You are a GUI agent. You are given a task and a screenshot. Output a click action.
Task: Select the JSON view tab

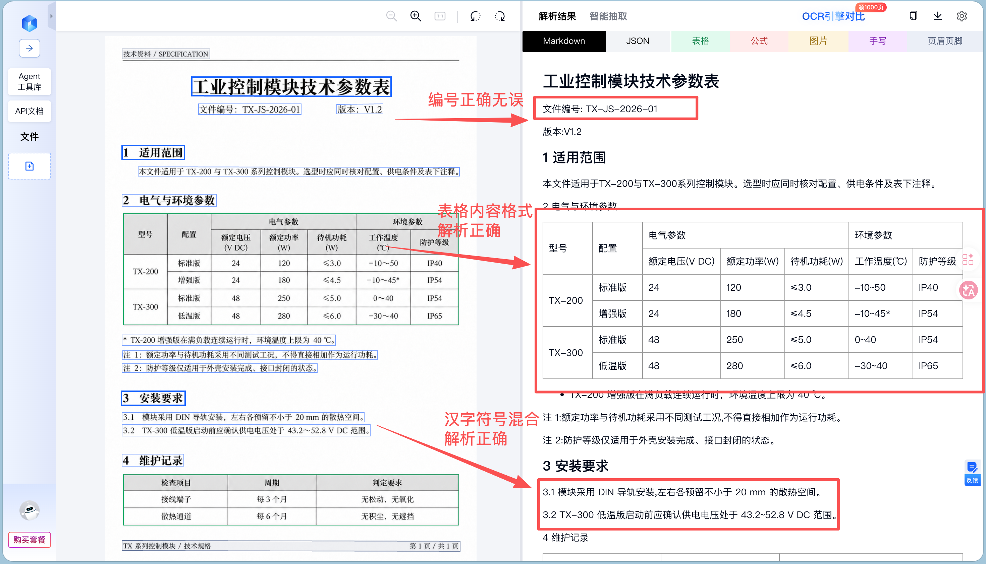[637, 41]
